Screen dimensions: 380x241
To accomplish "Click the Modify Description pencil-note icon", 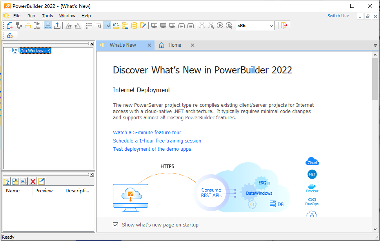I will click(42, 181).
